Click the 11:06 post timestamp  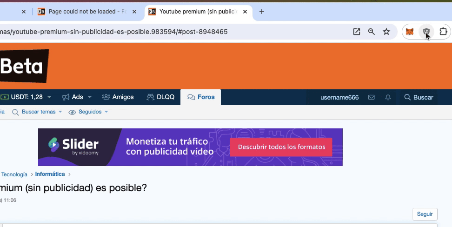(x=10, y=200)
